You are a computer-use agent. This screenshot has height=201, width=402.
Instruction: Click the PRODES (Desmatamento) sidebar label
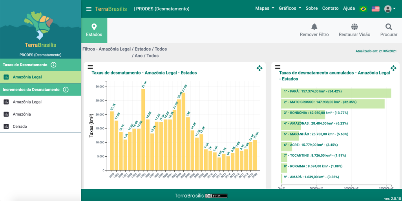coord(40,55)
